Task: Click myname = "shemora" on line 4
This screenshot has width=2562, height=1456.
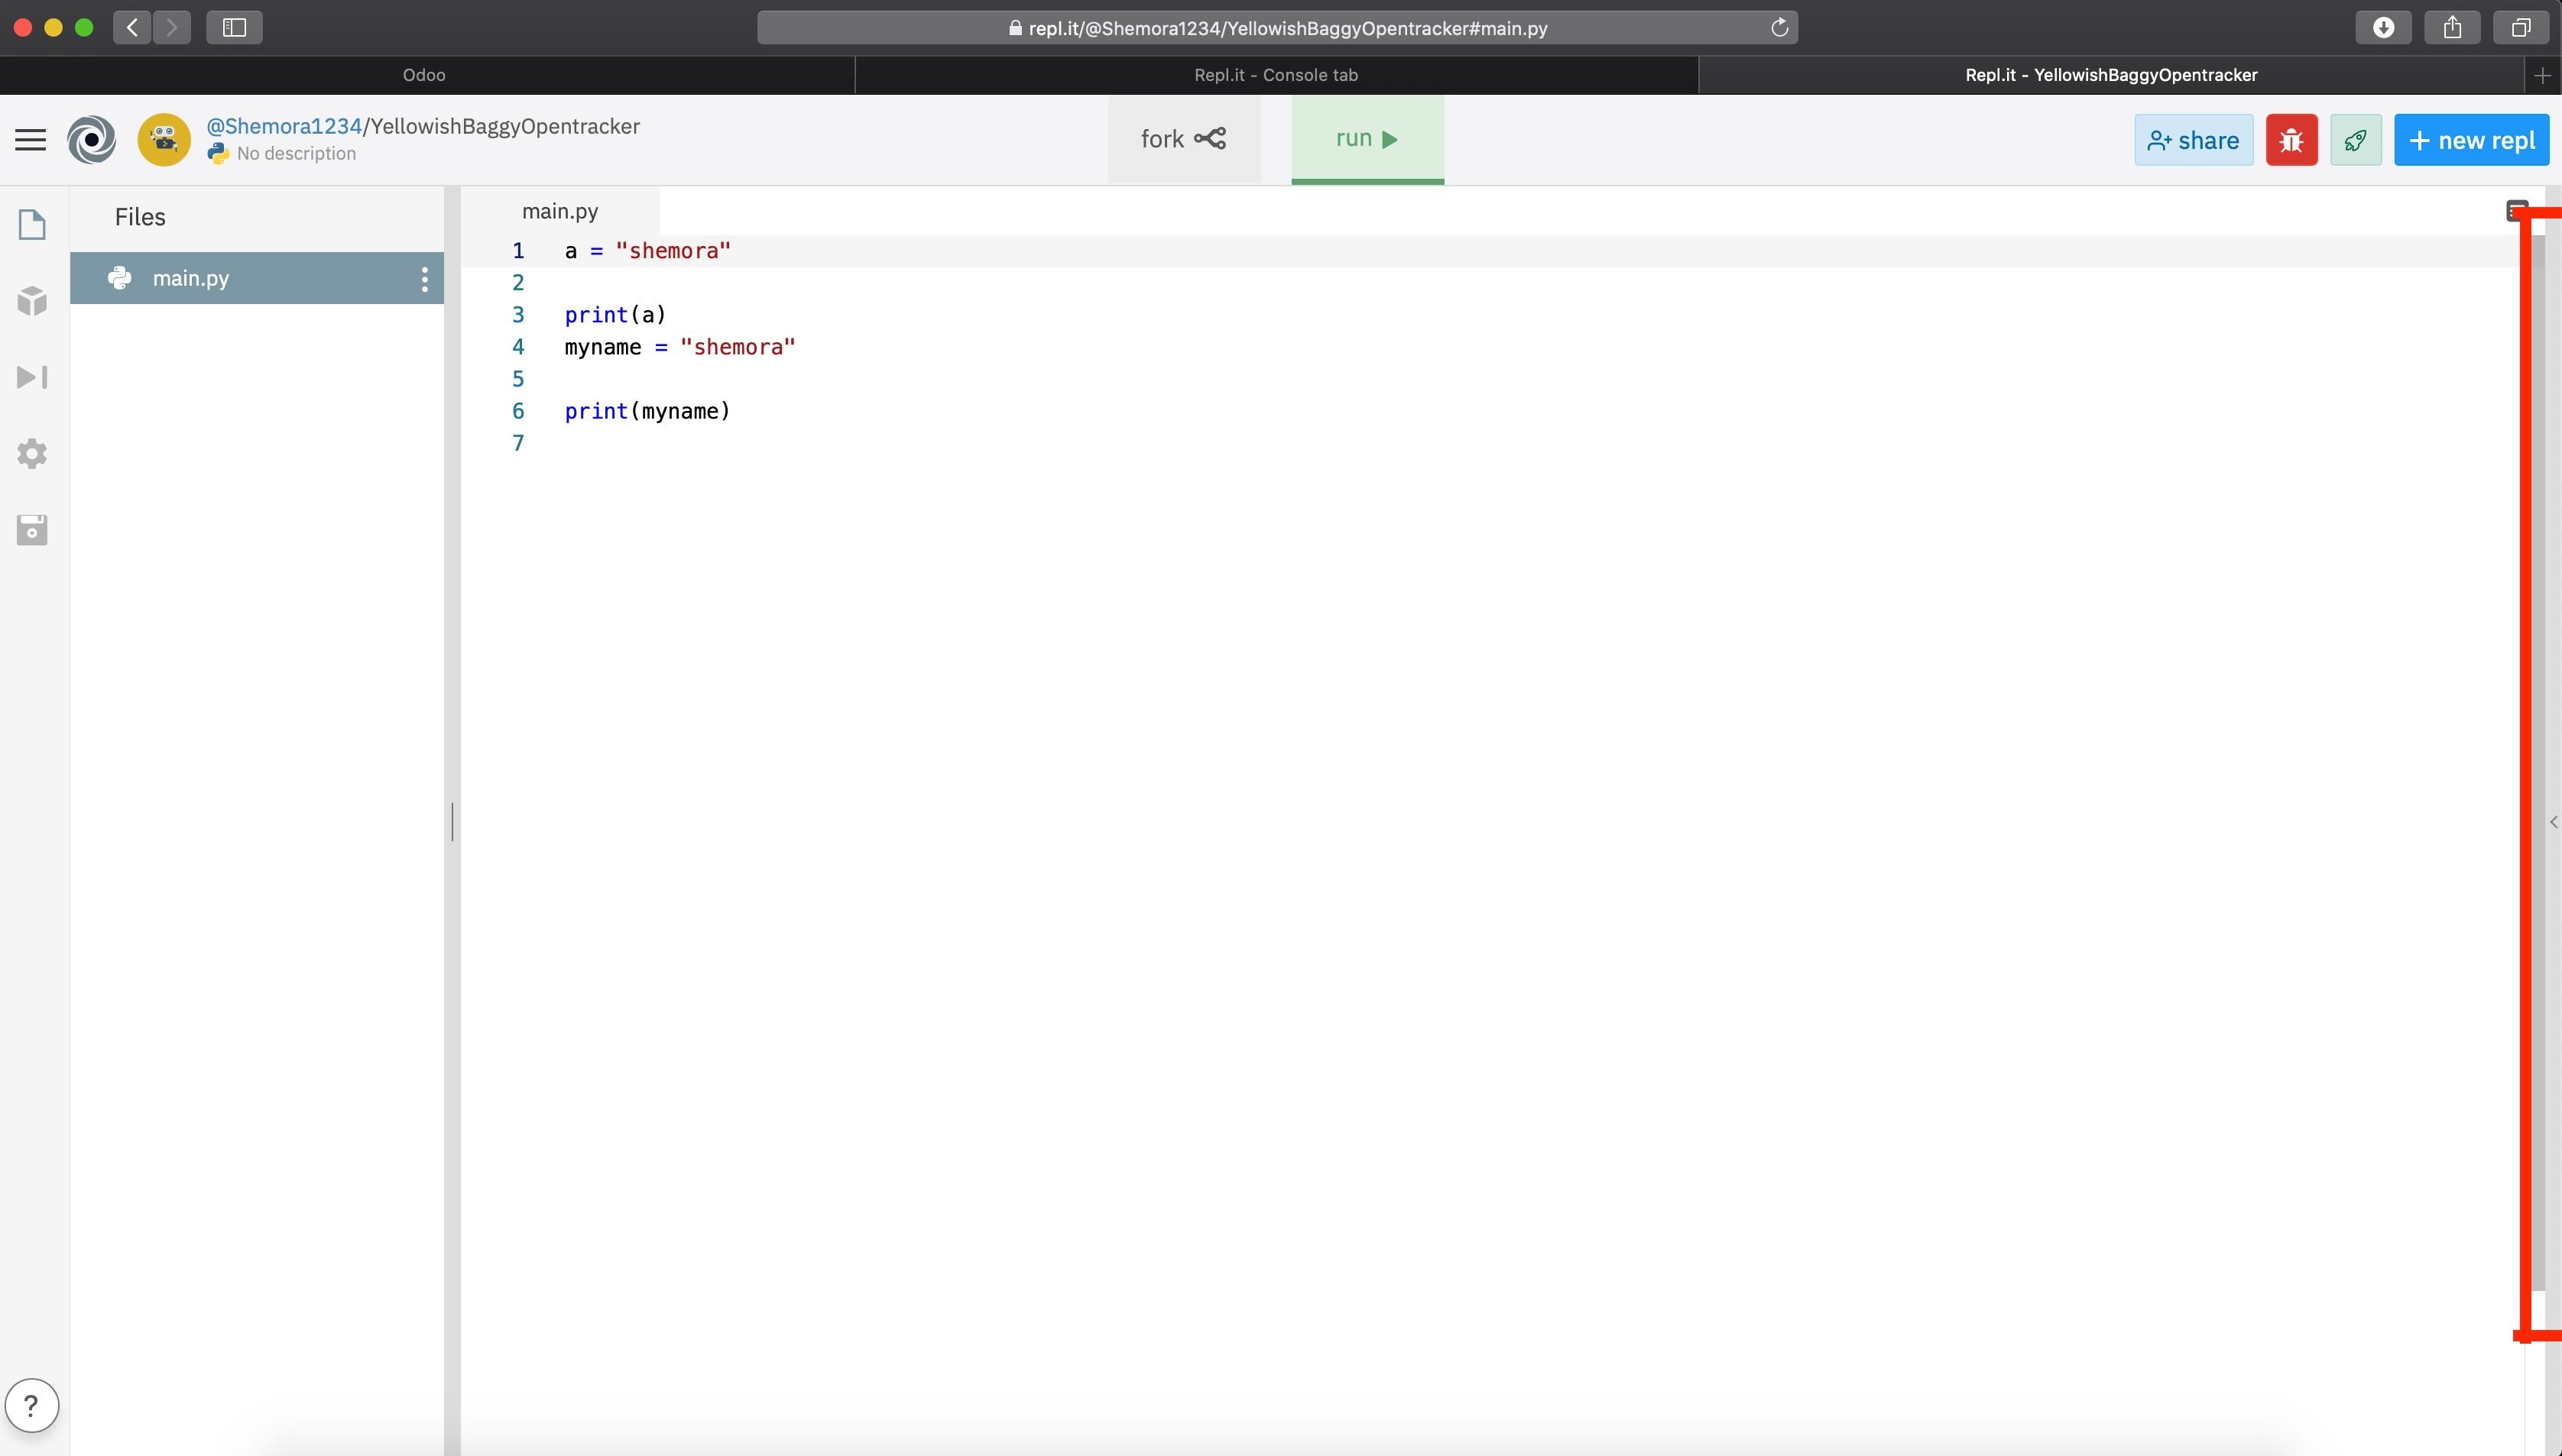Action: [x=680, y=347]
